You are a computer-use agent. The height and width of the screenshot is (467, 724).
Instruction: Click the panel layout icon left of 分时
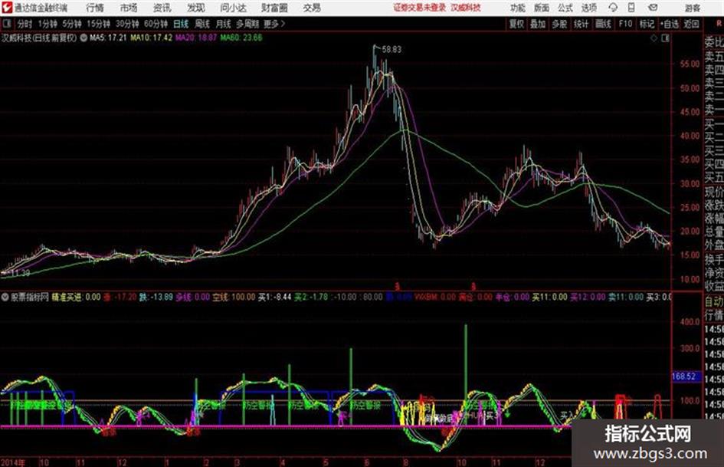tap(6, 24)
